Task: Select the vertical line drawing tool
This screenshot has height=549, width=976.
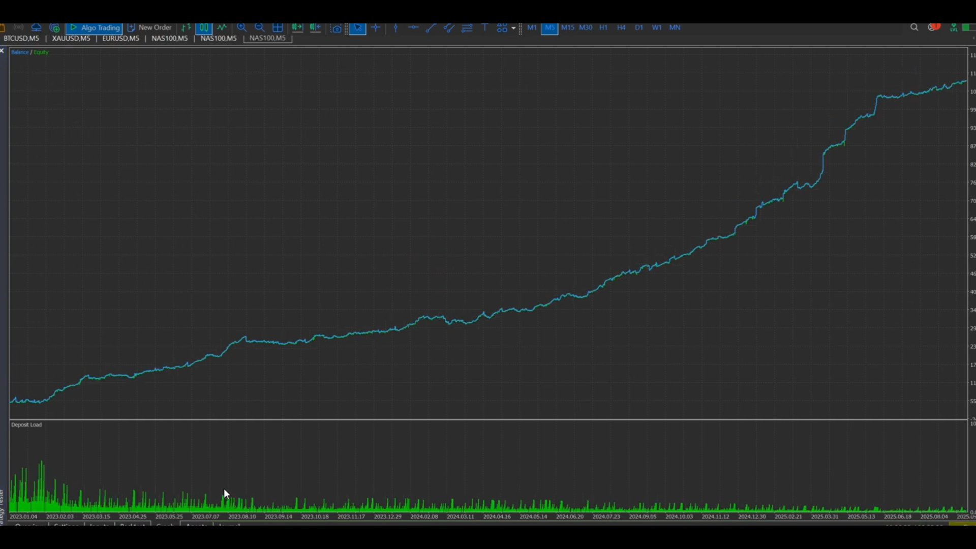Action: pyautogui.click(x=396, y=27)
